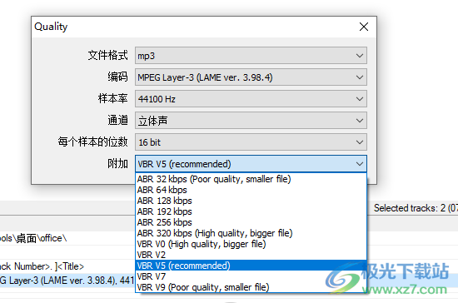Select highlighted VBR V5 (recommended) list entry
The height and width of the screenshot is (303, 458).
pyautogui.click(x=251, y=266)
